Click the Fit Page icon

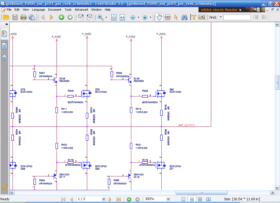point(114,17)
